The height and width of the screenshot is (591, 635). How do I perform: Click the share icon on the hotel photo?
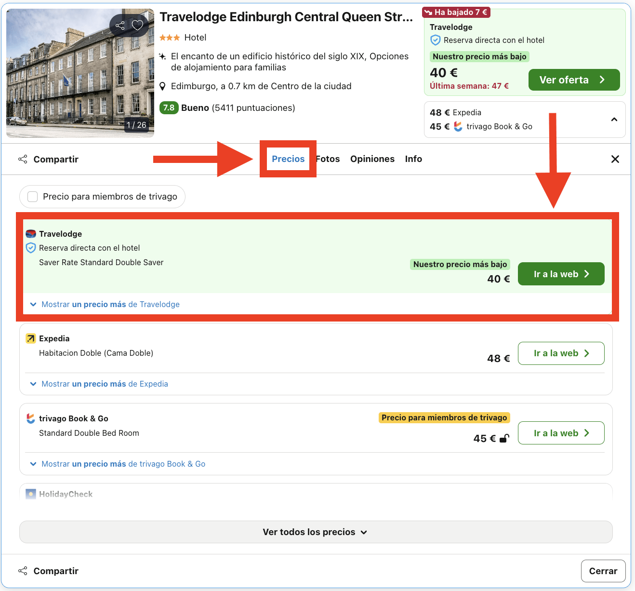tap(120, 26)
